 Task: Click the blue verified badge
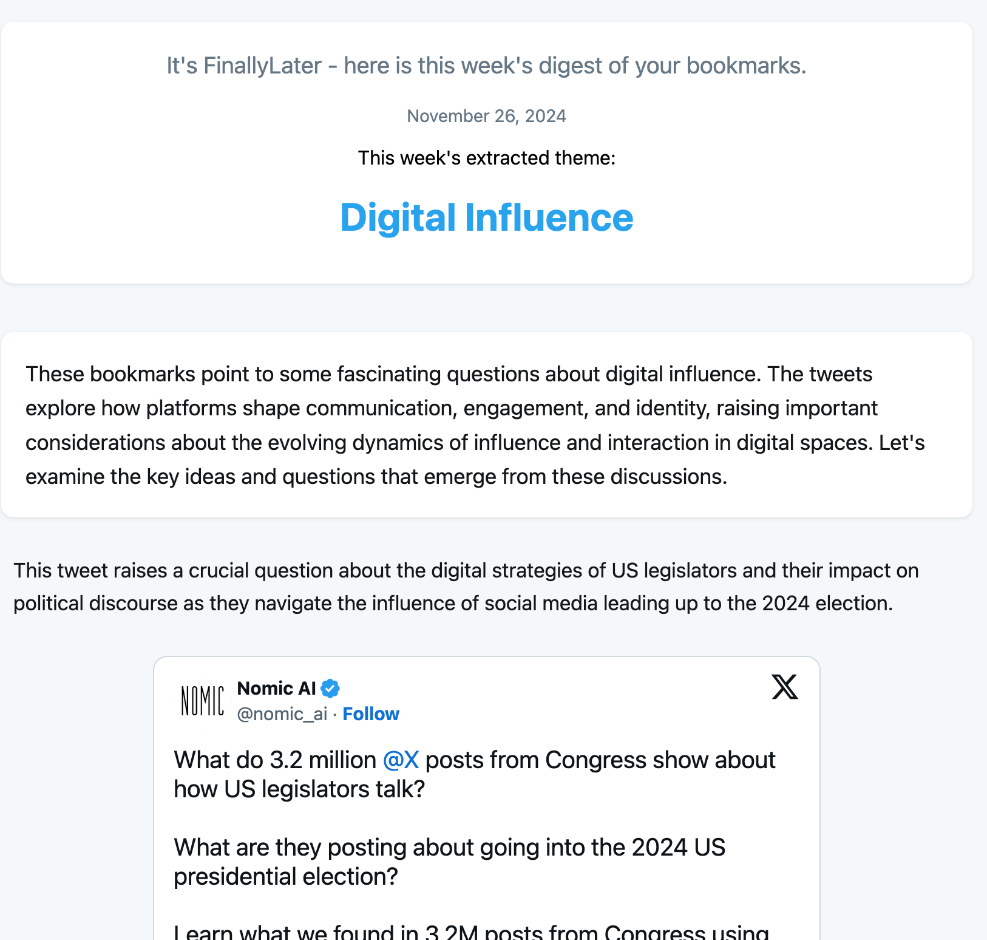tap(330, 689)
